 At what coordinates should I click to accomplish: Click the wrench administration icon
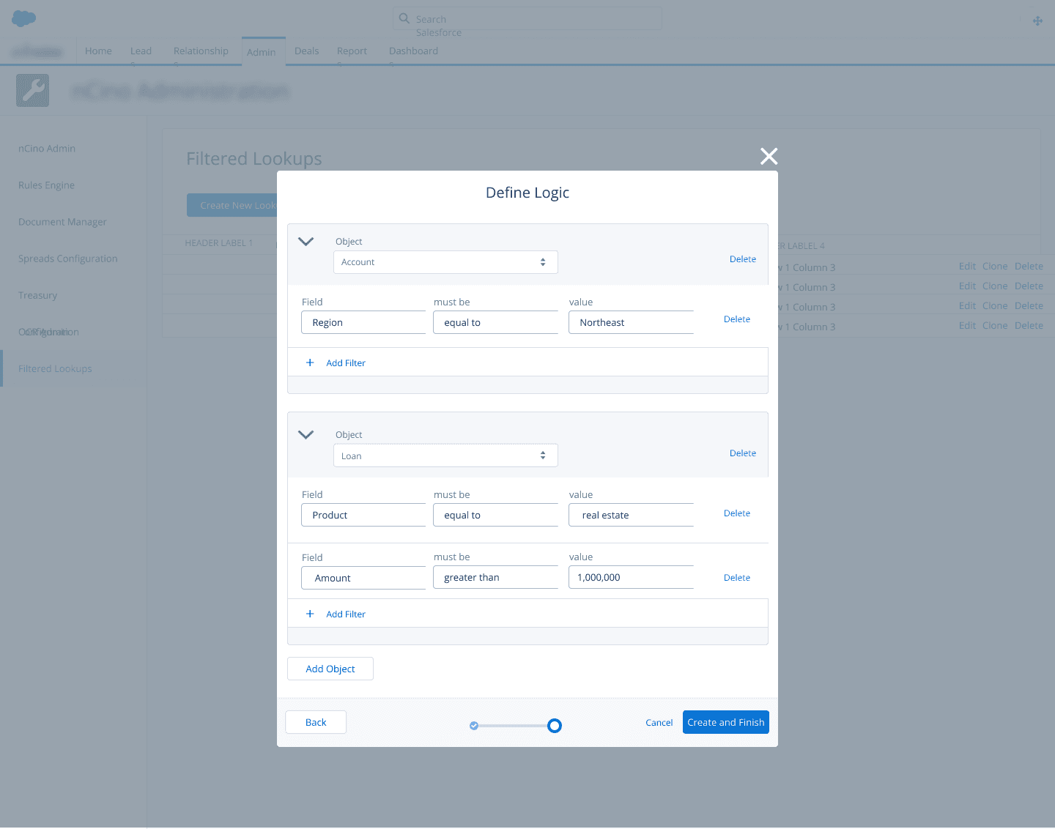(32, 90)
